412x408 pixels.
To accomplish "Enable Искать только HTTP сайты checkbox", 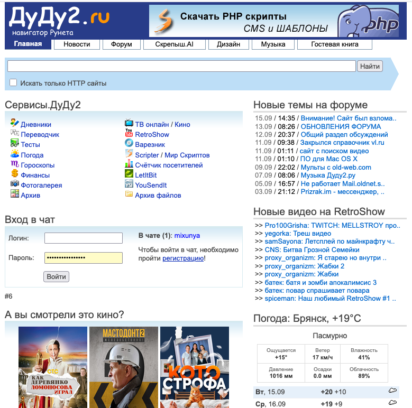I will coord(13,82).
